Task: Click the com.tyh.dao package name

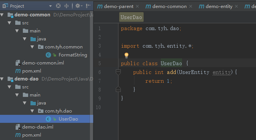Action: pos(58,111)
